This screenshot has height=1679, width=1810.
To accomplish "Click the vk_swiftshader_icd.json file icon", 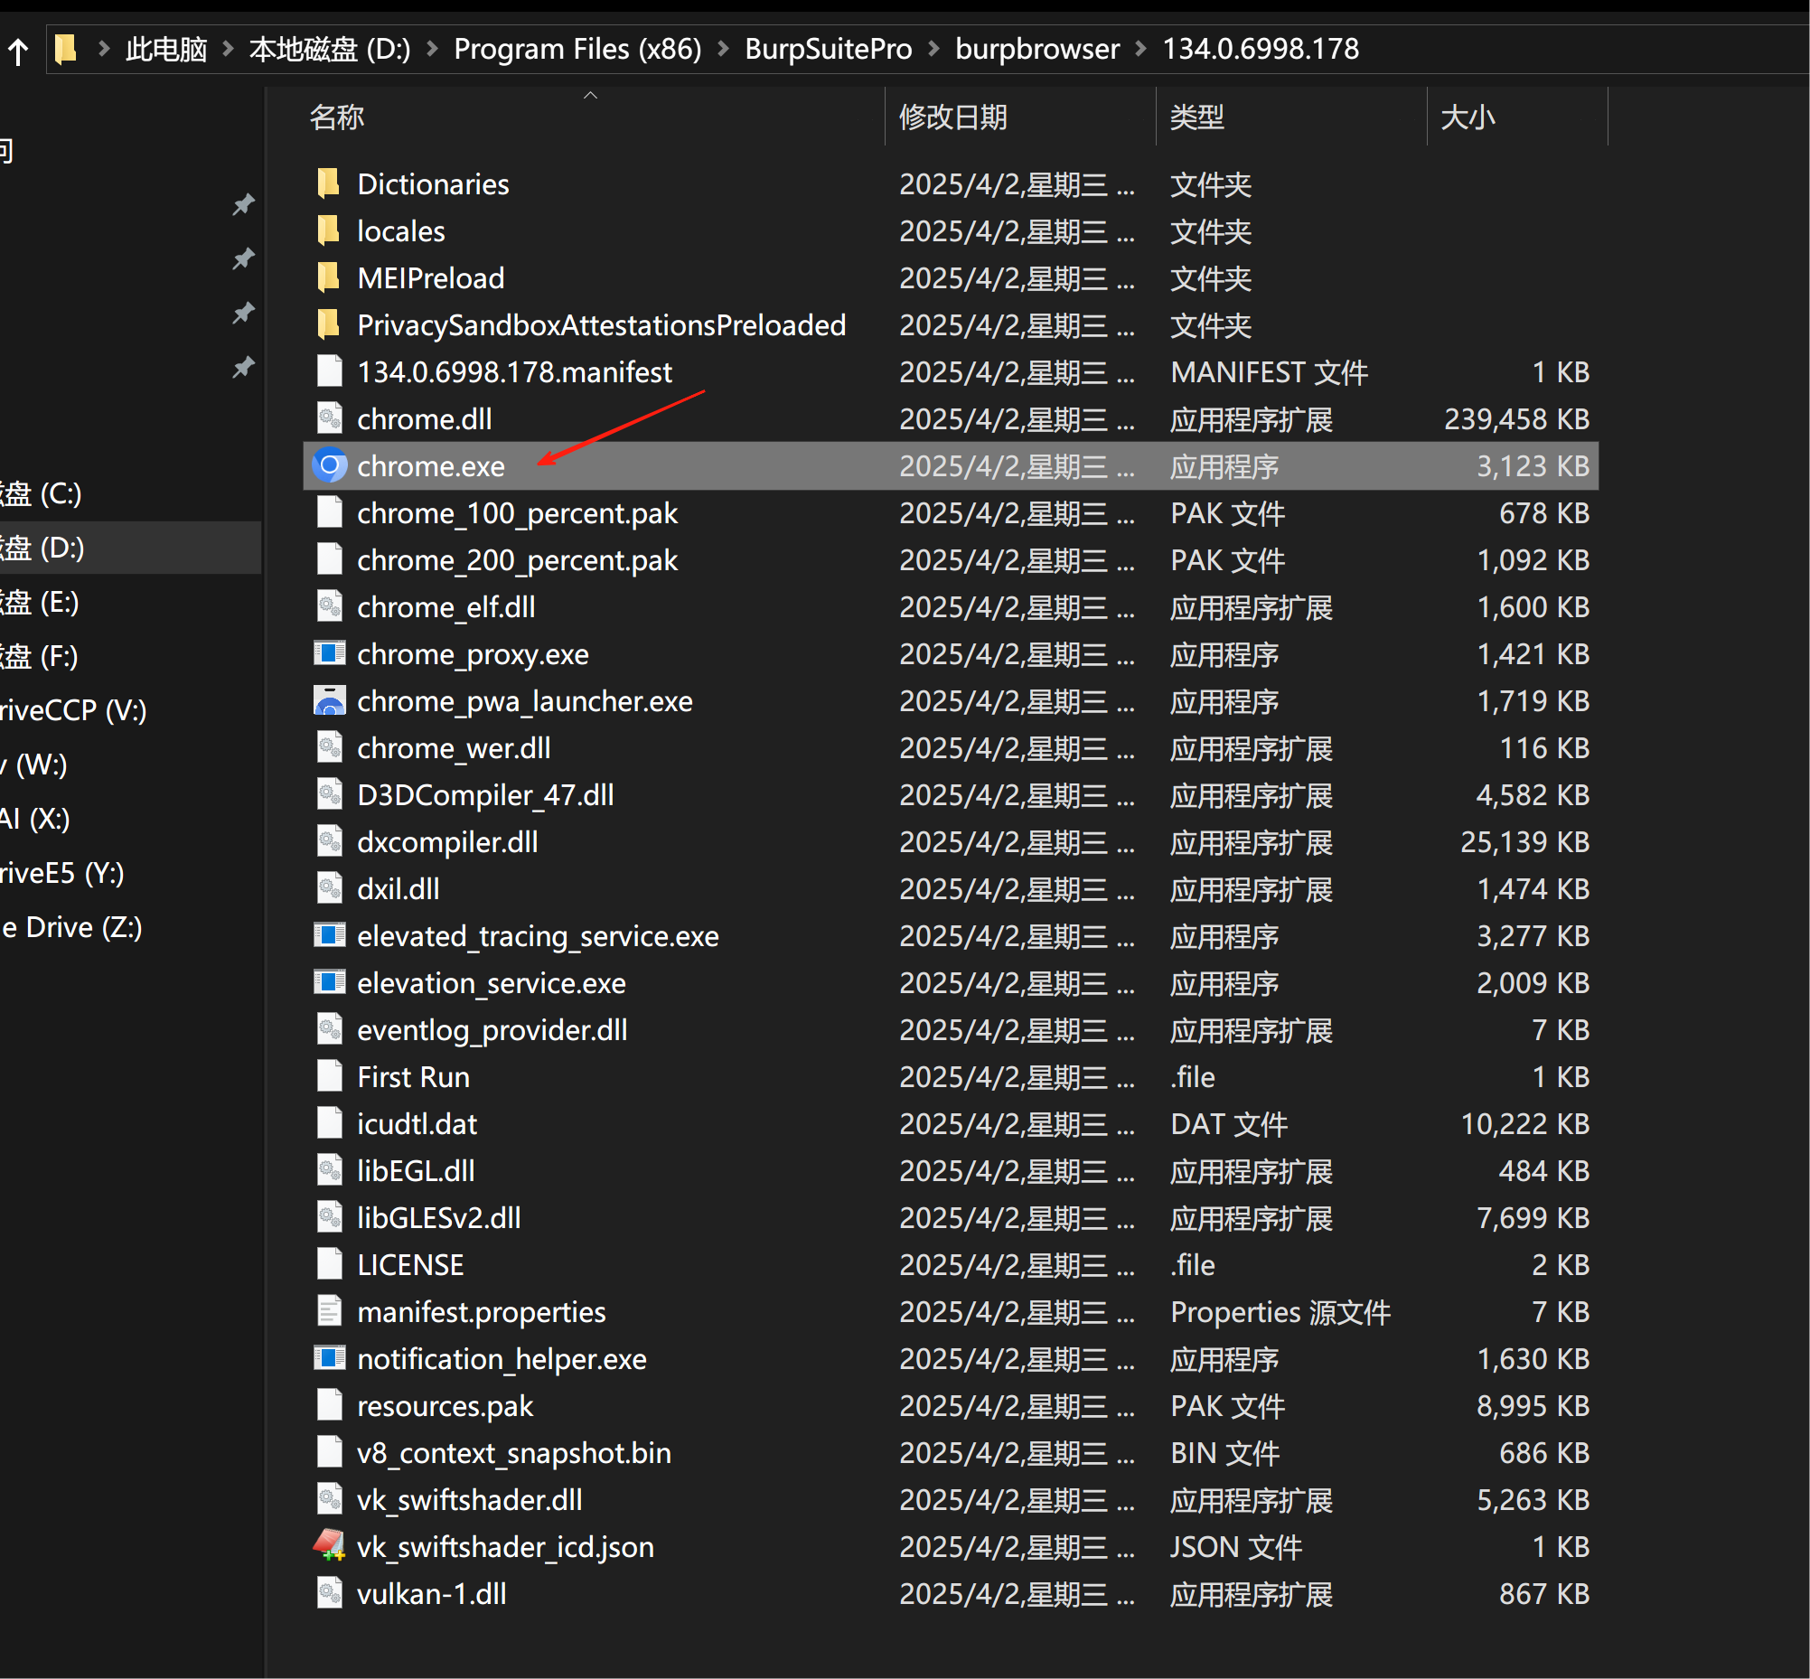I will (329, 1546).
